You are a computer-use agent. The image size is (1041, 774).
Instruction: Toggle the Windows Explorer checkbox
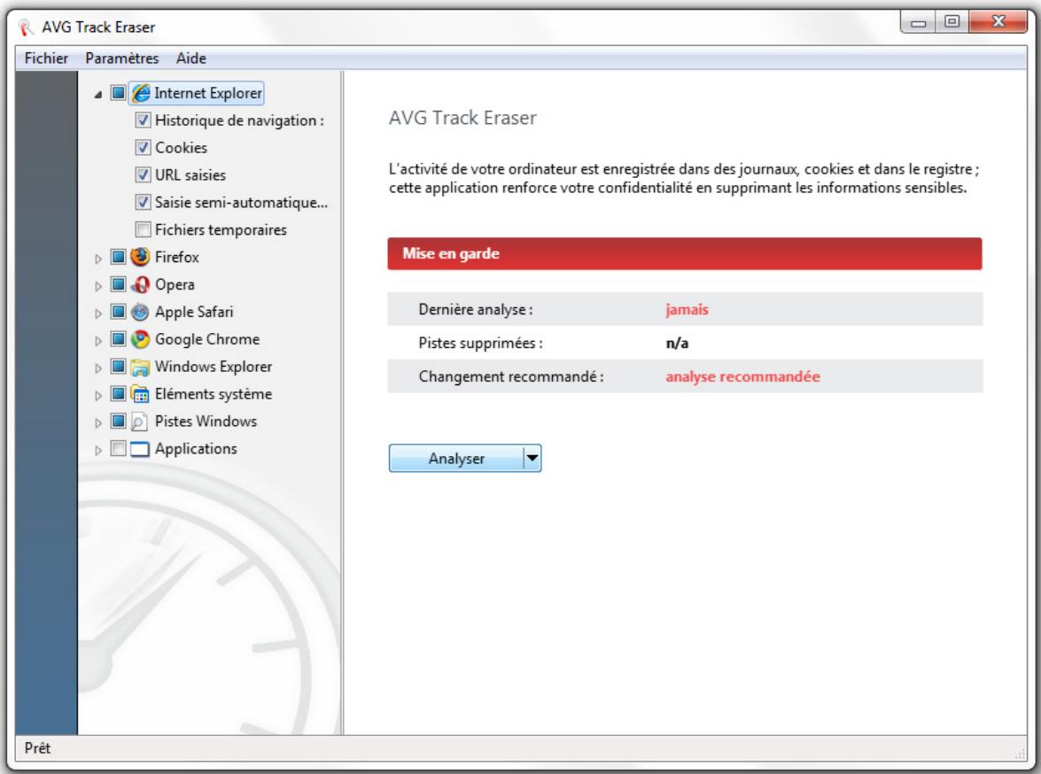pyautogui.click(x=118, y=366)
